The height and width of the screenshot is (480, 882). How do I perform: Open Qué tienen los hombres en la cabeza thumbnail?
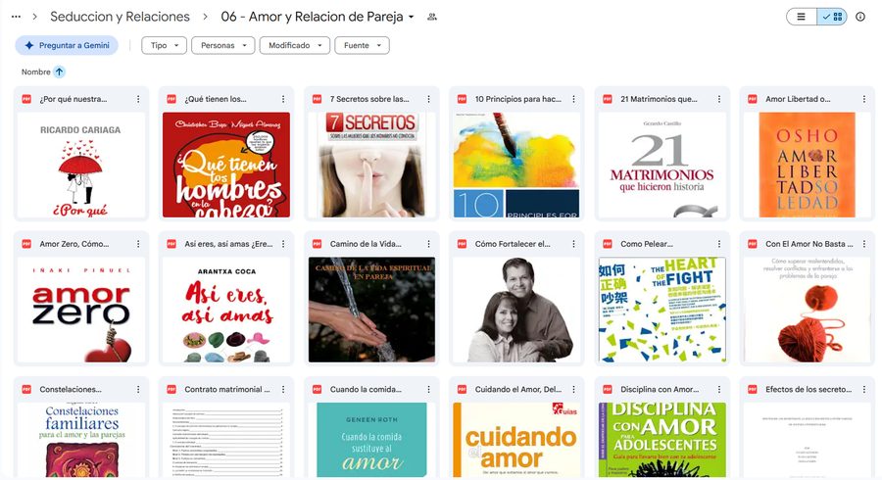pos(226,165)
